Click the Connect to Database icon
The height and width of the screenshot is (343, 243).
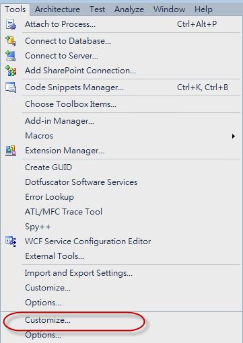[11, 41]
